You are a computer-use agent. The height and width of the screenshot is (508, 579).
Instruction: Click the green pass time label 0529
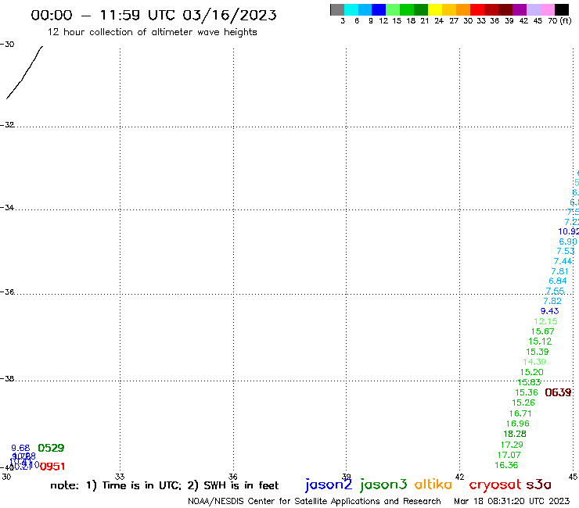point(51,448)
